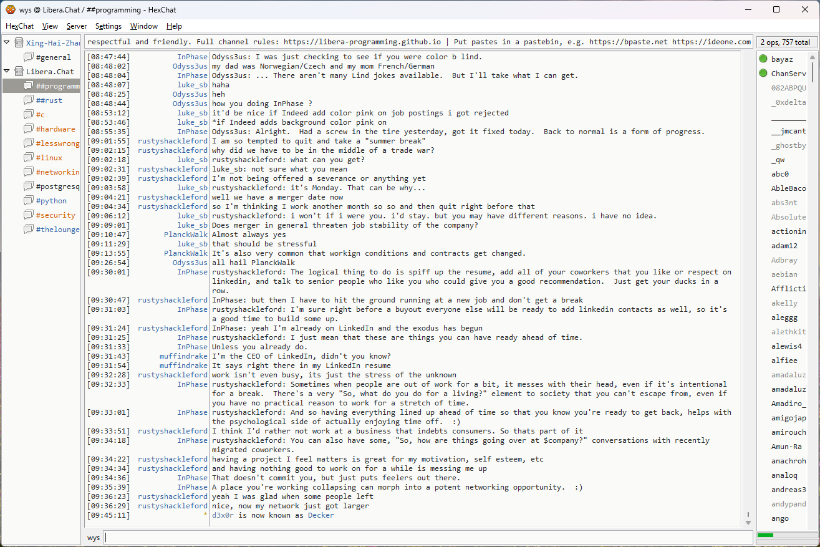This screenshot has width=820, height=547.
Task: Select user AbleBaco in the user list
Action: [788, 188]
